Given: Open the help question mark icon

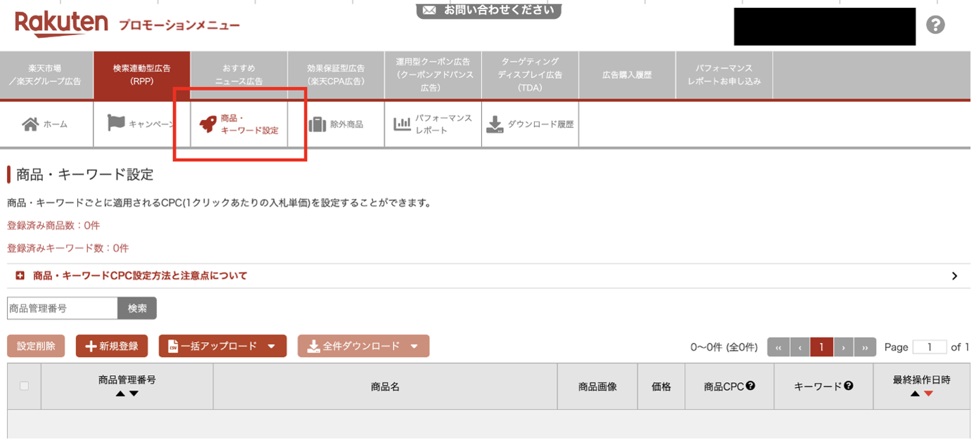Looking at the screenshot, I should [x=935, y=25].
